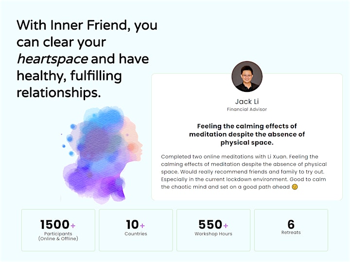This screenshot has width=350, height=262.
Task: Click the bold testimonial headline about meditation
Action: tap(247, 134)
